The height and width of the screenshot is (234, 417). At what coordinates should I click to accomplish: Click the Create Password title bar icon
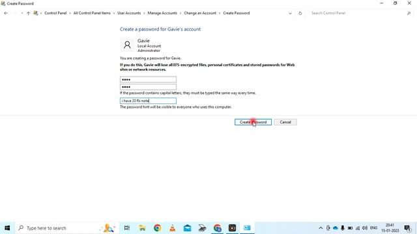(x=3, y=3)
